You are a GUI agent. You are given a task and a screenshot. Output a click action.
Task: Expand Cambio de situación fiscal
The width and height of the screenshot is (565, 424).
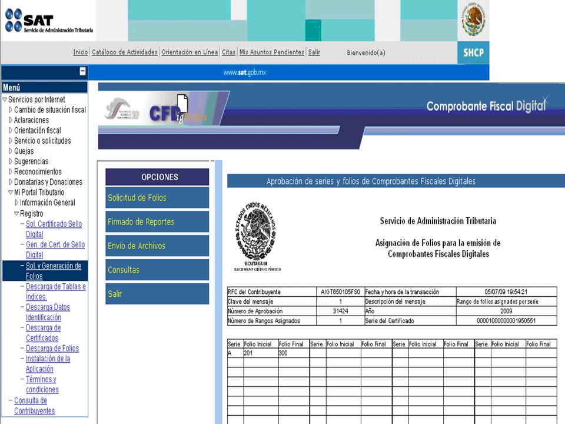coord(11,110)
